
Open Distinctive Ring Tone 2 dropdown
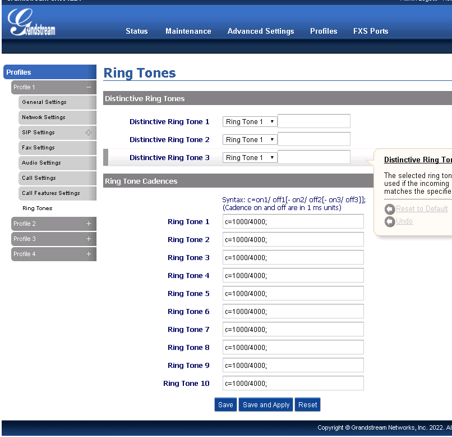tap(250, 140)
